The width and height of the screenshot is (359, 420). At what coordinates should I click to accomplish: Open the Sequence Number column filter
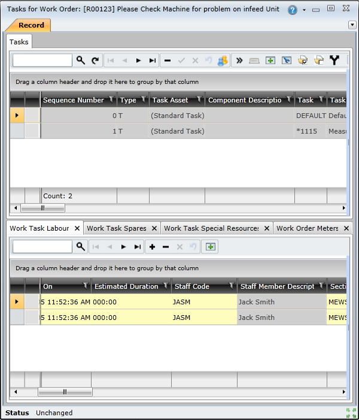tap(111, 100)
